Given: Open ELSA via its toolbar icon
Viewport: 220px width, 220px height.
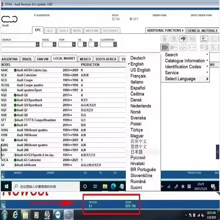Looking at the screenshot, I should (204, 40).
